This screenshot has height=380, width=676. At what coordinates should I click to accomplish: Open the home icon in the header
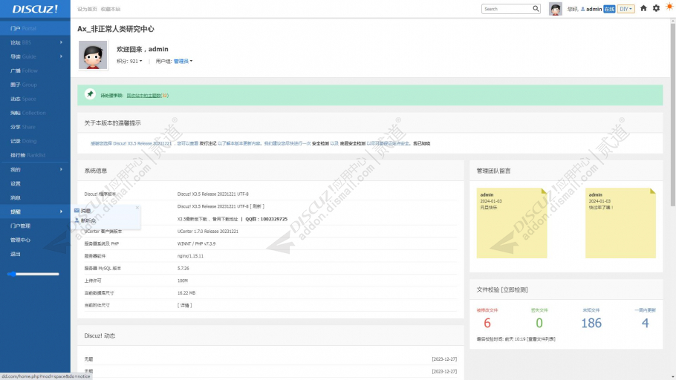coord(643,8)
